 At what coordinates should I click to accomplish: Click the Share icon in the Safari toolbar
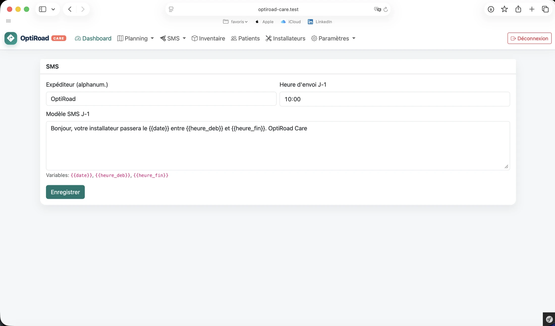point(518,9)
